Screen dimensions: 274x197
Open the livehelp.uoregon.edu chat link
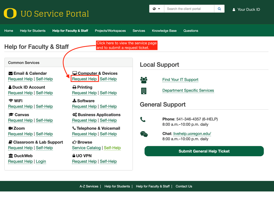(x=192, y=134)
